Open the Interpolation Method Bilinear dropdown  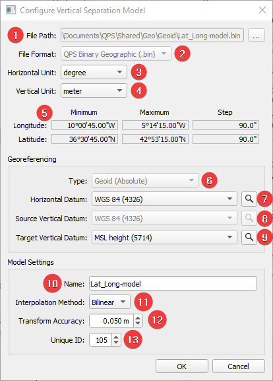[x=109, y=302]
